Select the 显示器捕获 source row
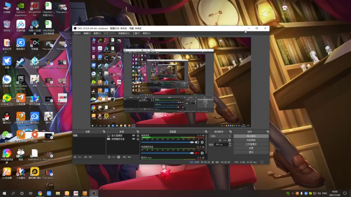 coord(123,136)
